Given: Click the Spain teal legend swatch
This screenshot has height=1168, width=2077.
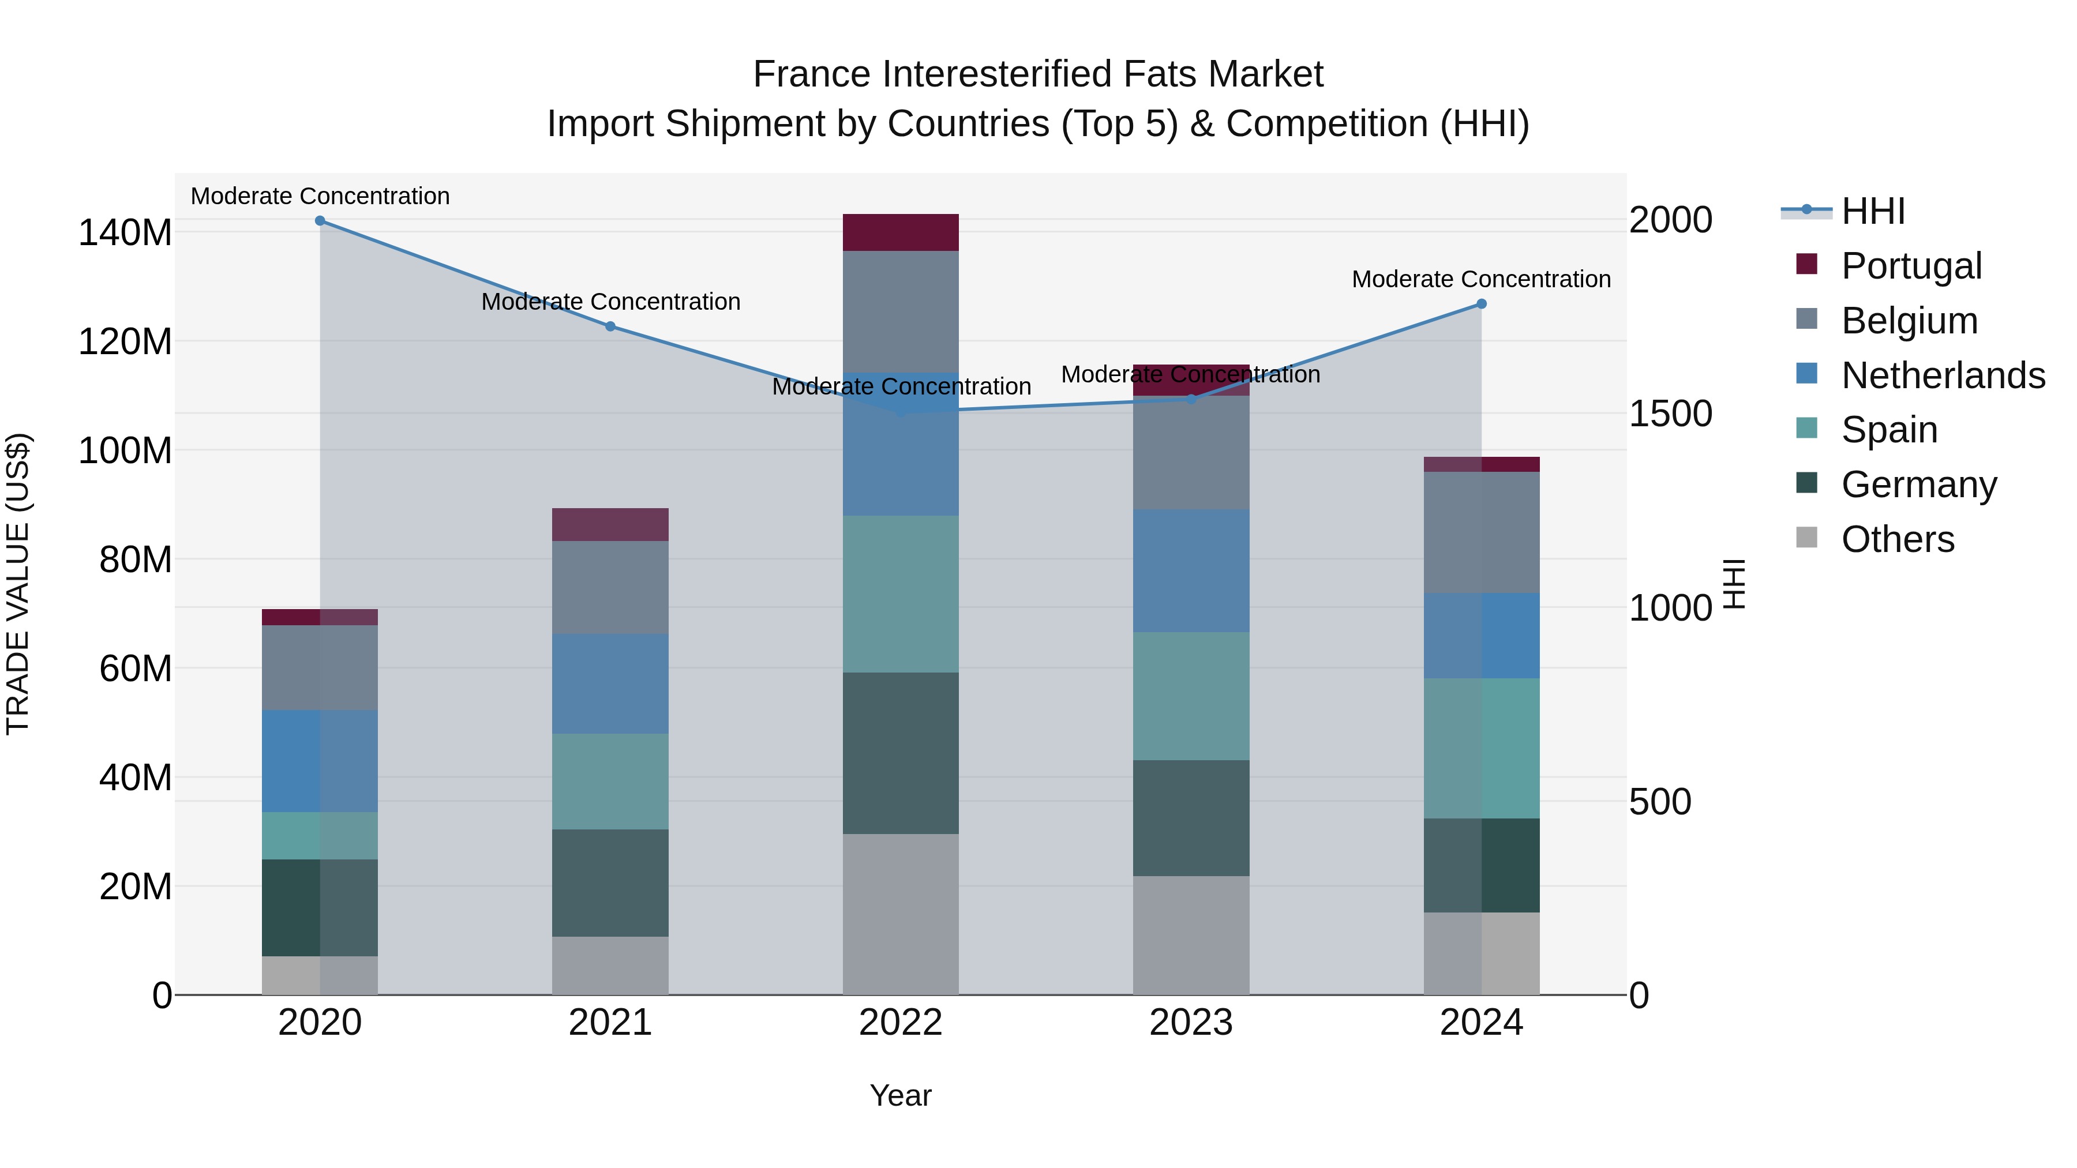Looking at the screenshot, I should [1807, 428].
